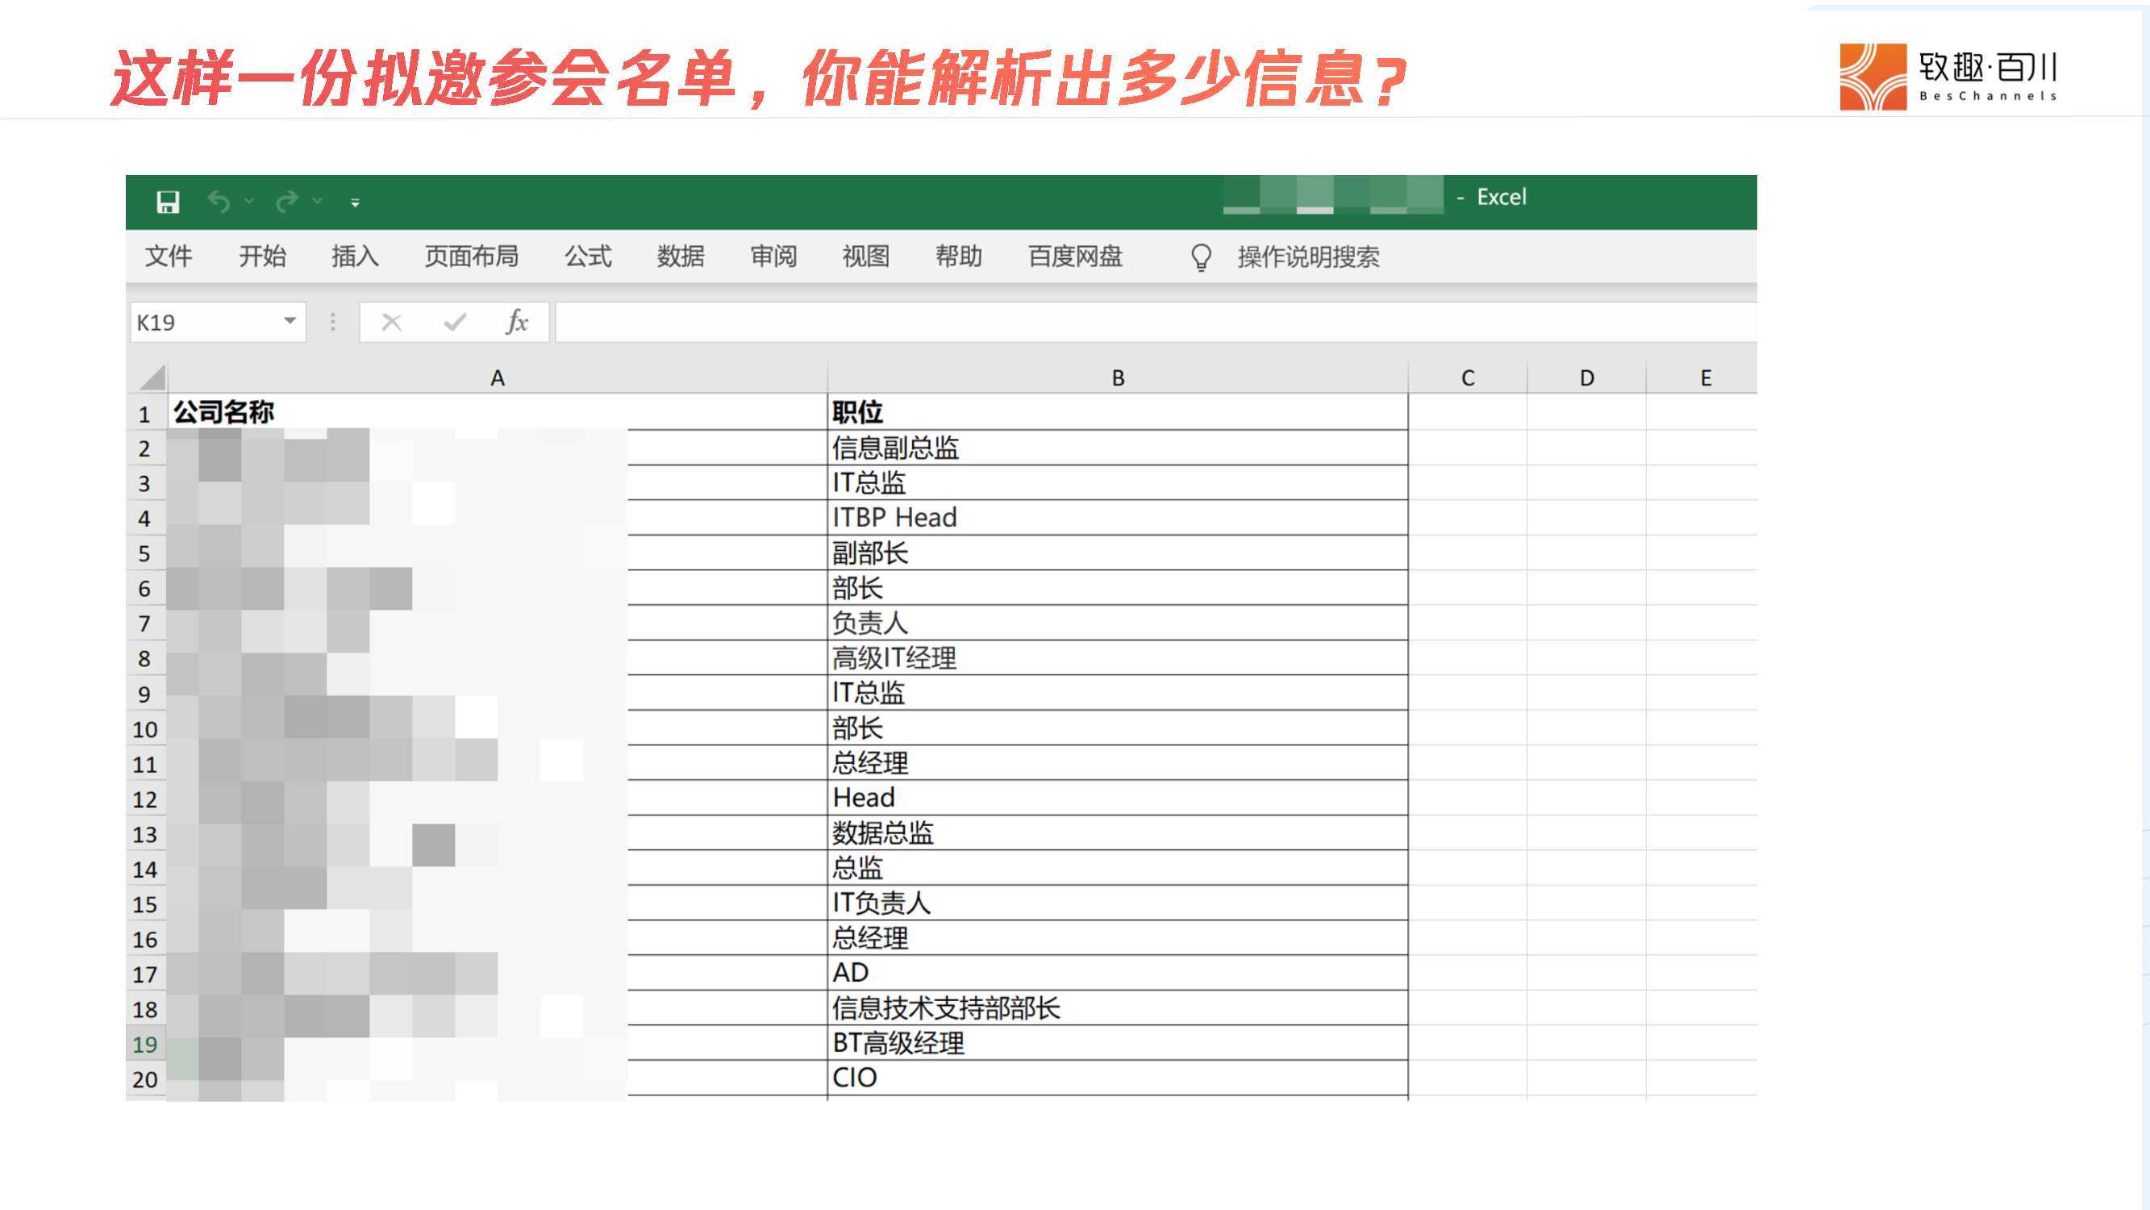Select column D header
The width and height of the screenshot is (2150, 1210).
click(x=1586, y=378)
